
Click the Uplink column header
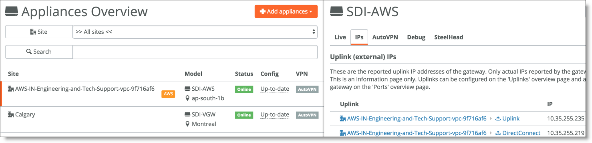click(x=349, y=104)
